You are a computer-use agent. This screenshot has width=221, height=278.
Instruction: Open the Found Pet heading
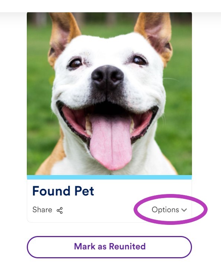point(63,191)
